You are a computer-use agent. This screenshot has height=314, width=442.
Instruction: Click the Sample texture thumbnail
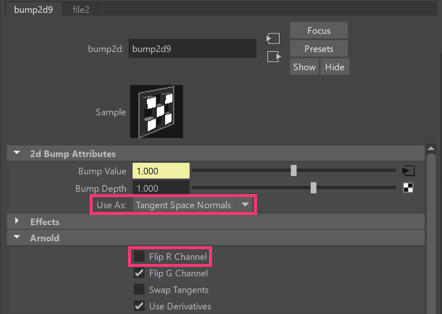click(156, 111)
